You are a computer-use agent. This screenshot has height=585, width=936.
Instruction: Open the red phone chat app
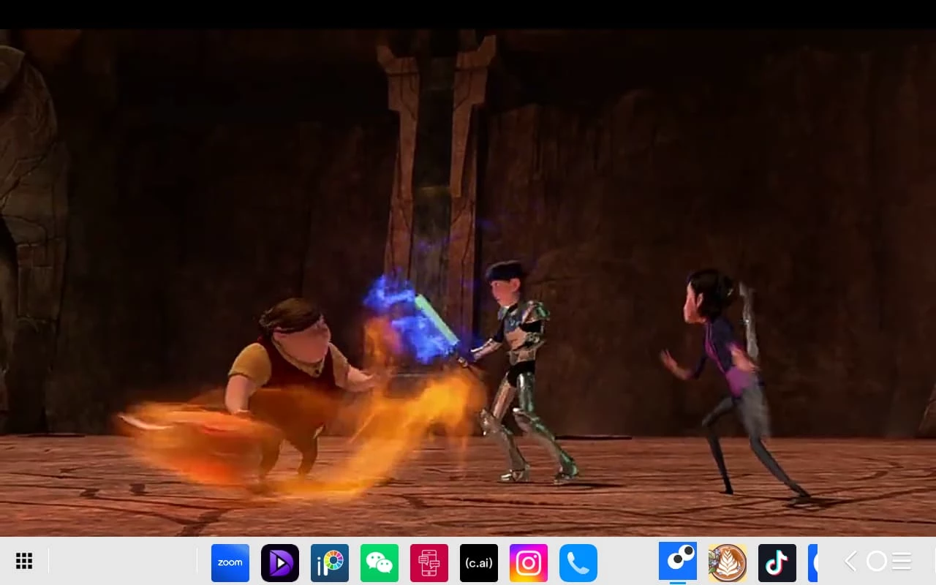click(429, 562)
